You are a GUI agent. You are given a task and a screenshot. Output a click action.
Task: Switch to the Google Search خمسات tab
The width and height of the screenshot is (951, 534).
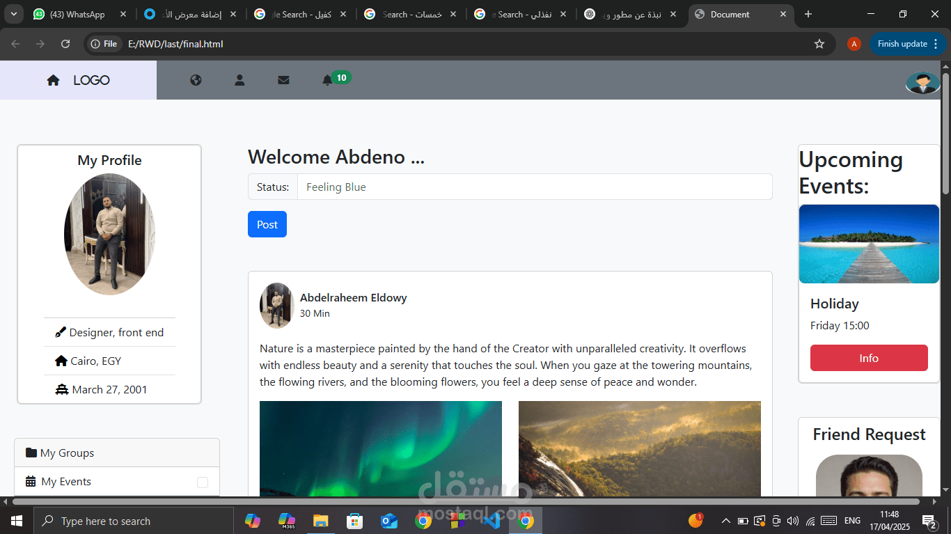(410, 15)
